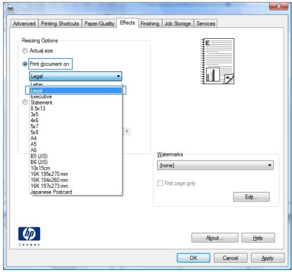Pick the 10x15cm option
The width and height of the screenshot is (292, 272).
pos(76,168)
